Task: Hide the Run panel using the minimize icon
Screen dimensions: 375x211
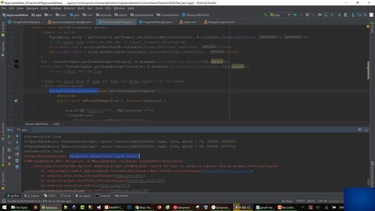Action: [366, 130]
